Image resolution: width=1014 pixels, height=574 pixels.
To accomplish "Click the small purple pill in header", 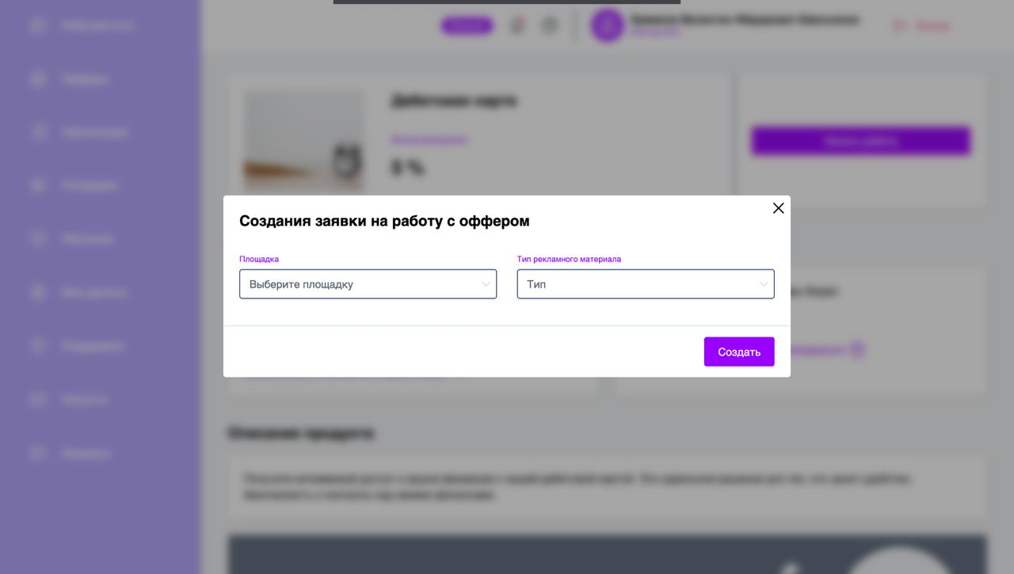I will tap(467, 26).
